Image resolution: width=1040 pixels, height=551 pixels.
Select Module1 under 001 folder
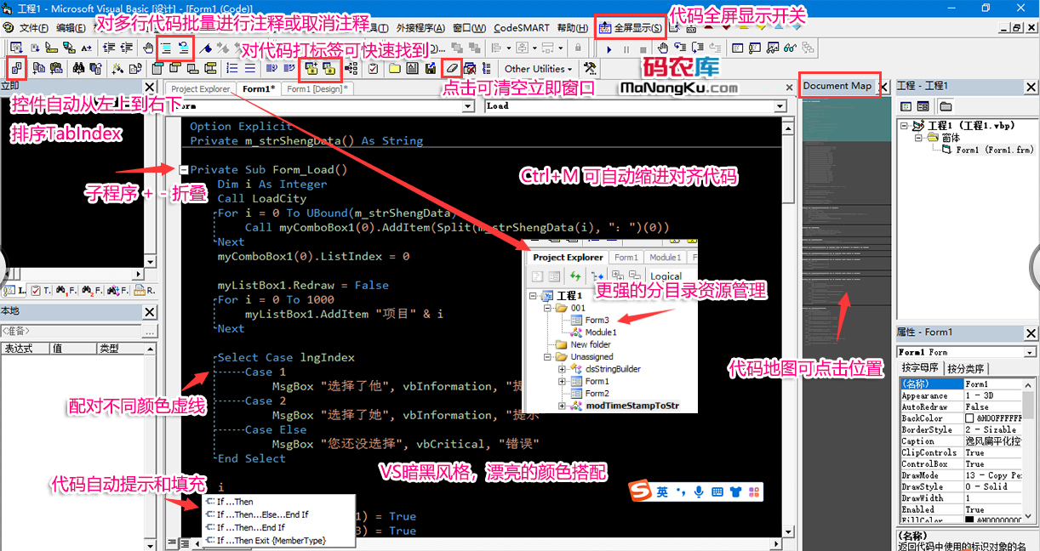point(601,332)
